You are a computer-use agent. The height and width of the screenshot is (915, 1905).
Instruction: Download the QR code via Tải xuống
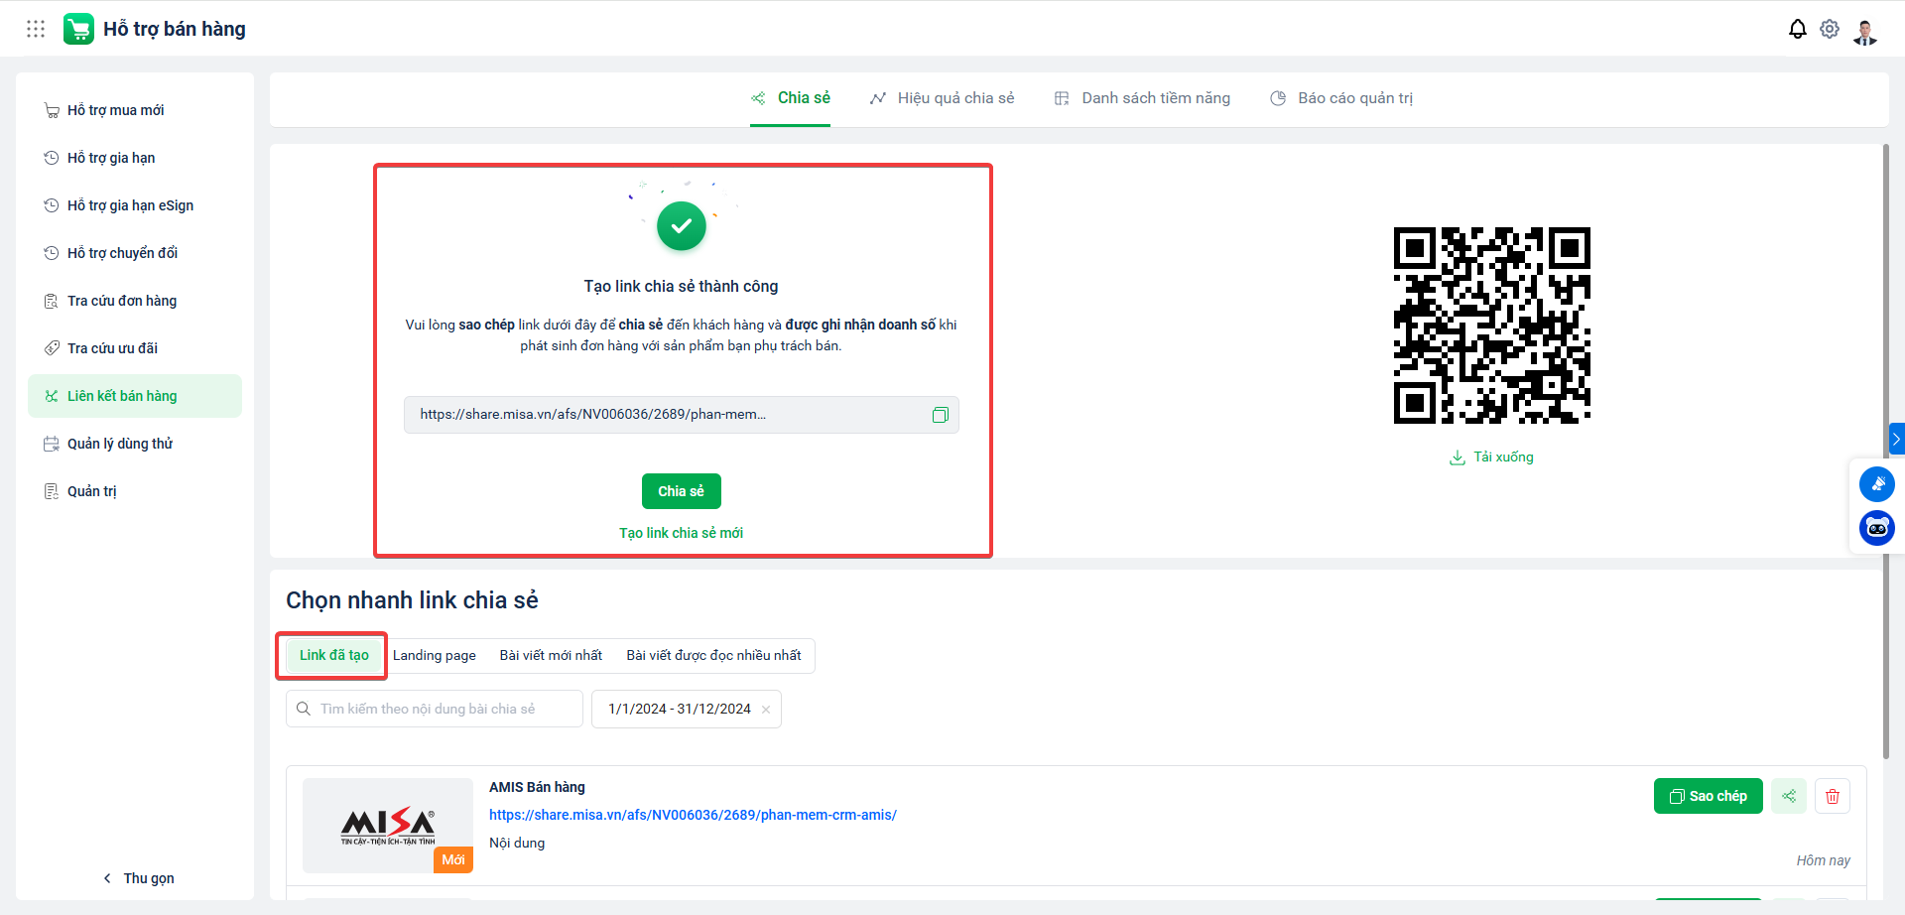(1491, 457)
